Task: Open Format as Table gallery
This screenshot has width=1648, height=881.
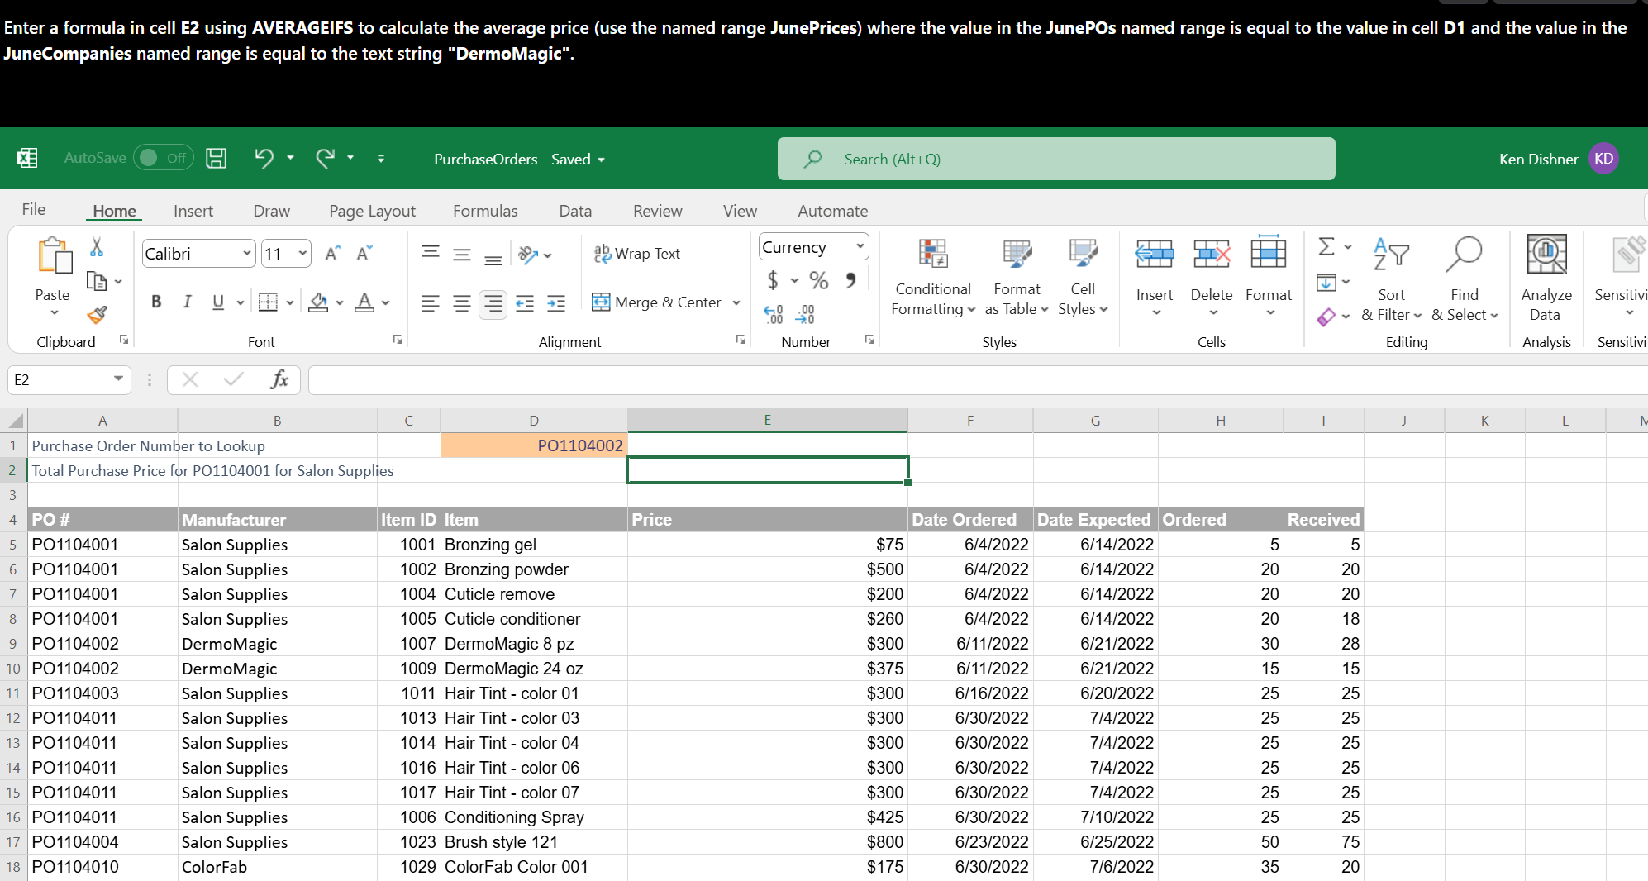Action: pyautogui.click(x=1017, y=277)
